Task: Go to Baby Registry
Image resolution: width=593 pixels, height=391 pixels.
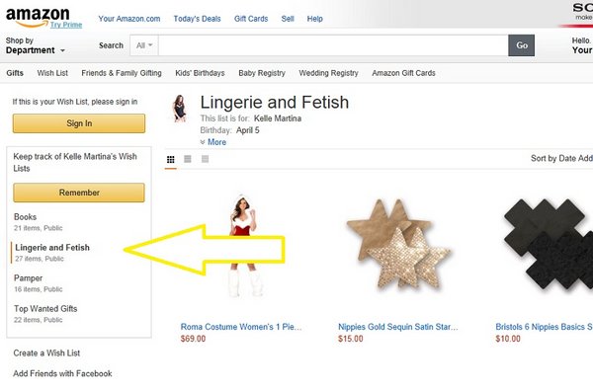Action: [262, 73]
